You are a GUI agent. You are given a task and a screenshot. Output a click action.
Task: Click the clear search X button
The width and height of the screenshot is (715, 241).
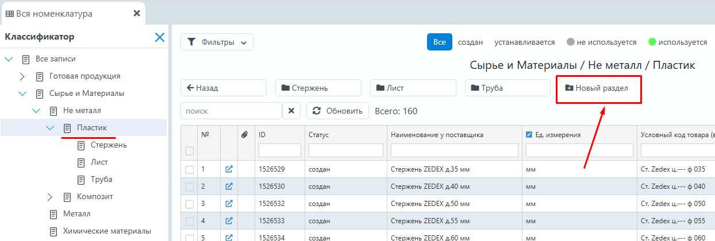[x=291, y=111]
